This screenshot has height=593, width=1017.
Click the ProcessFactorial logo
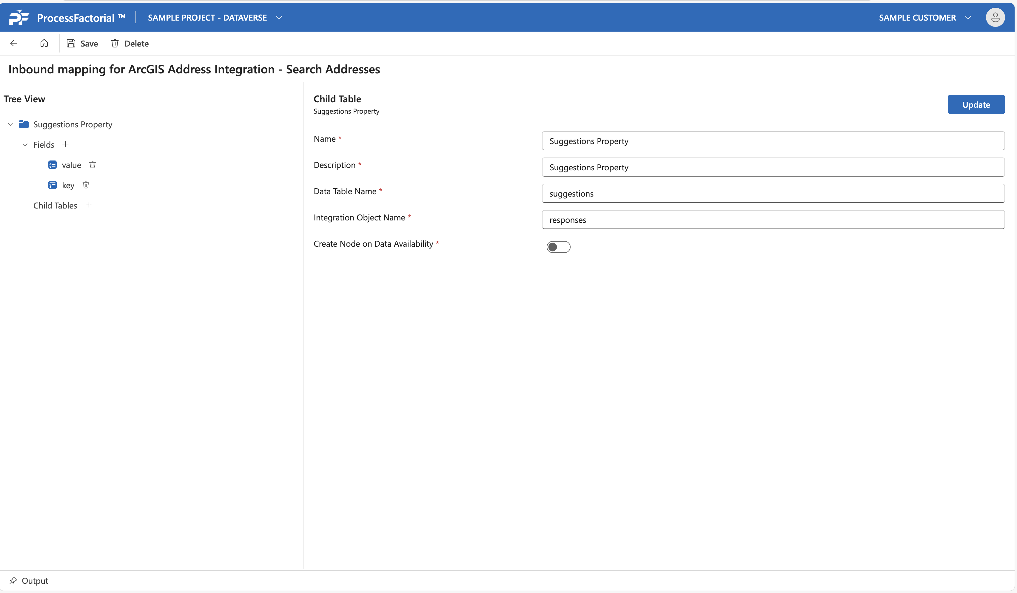pos(19,18)
